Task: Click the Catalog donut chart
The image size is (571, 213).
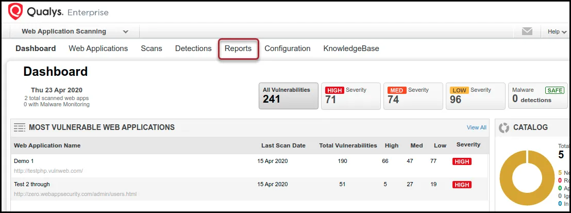Action: (x=527, y=178)
